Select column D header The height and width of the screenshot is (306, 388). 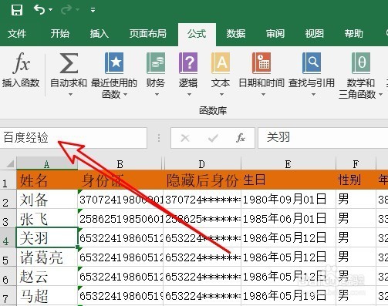pyautogui.click(x=202, y=163)
